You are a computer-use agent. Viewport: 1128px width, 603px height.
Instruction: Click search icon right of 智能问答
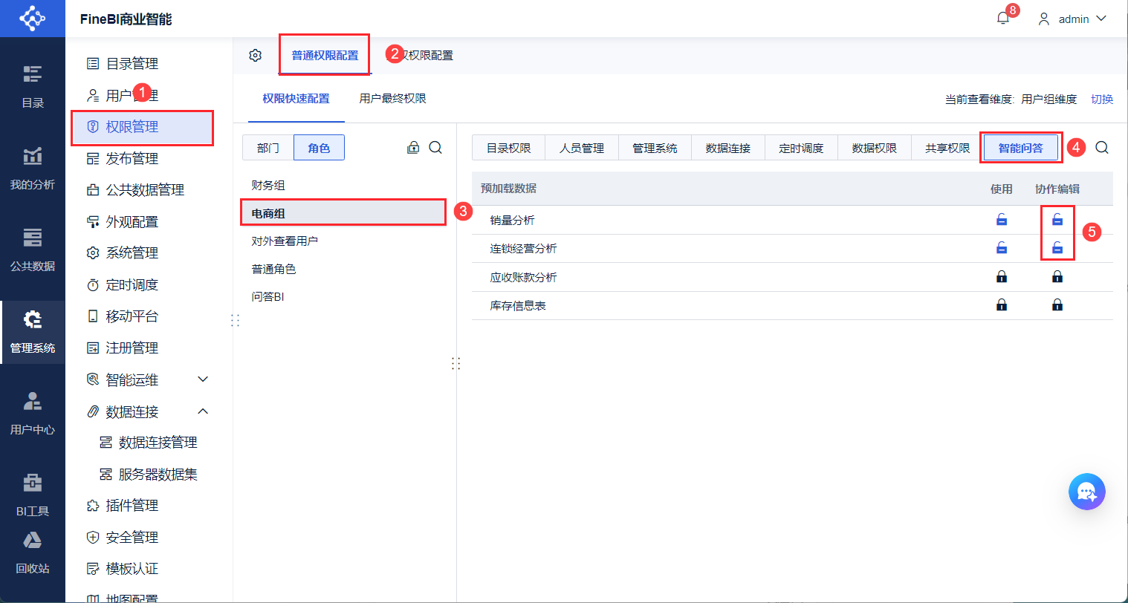coord(1102,148)
